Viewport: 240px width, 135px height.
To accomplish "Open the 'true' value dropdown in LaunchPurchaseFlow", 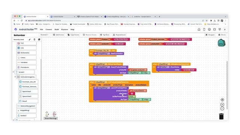I will (x=134, y=97).
